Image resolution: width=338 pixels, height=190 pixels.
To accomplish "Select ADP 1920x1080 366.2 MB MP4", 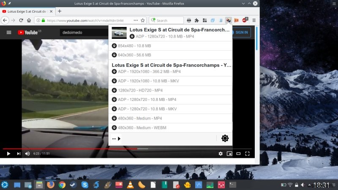I will point(170,71).
